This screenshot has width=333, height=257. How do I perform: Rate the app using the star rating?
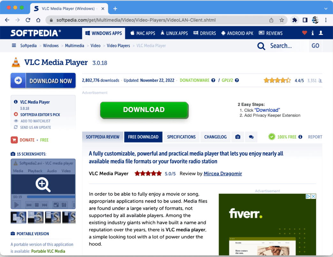point(277,80)
